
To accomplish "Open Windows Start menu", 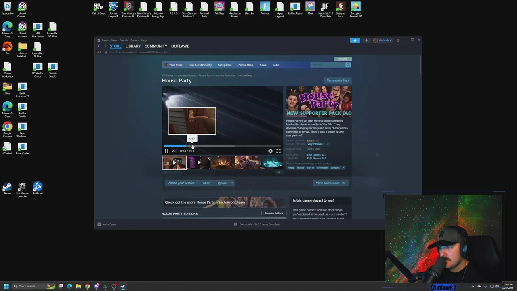I will 6,286.
